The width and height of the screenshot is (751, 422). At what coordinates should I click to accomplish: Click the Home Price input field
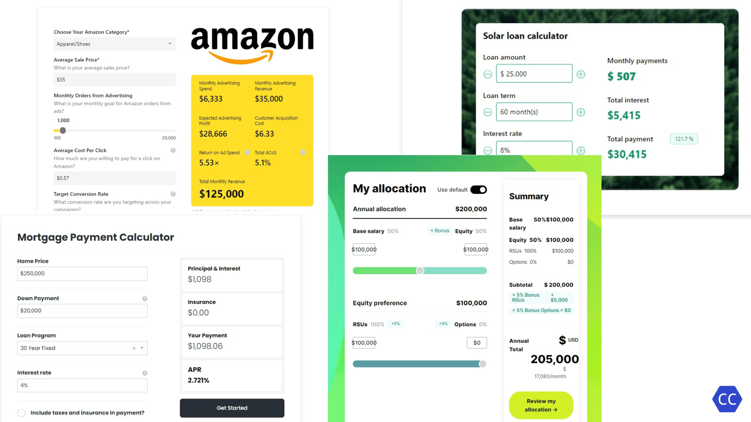coord(82,273)
